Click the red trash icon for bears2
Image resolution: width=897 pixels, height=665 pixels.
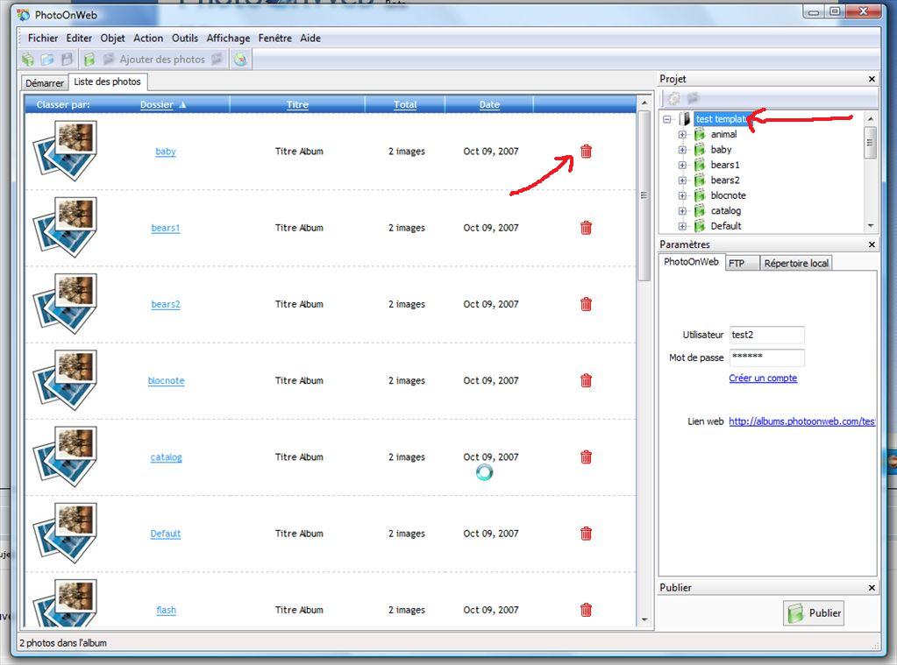coord(587,304)
